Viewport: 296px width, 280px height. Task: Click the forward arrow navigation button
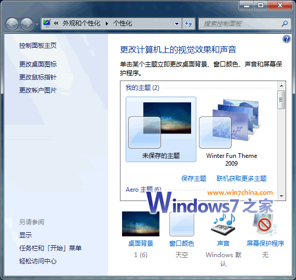click(x=26, y=24)
